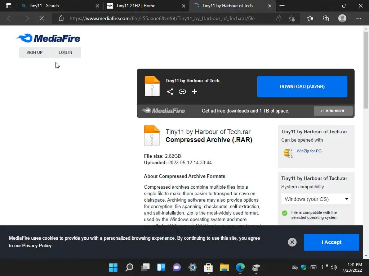Screen dimensions: 369x276
Task: Open Microsoft Store from the taskbar
Action: pos(209,267)
